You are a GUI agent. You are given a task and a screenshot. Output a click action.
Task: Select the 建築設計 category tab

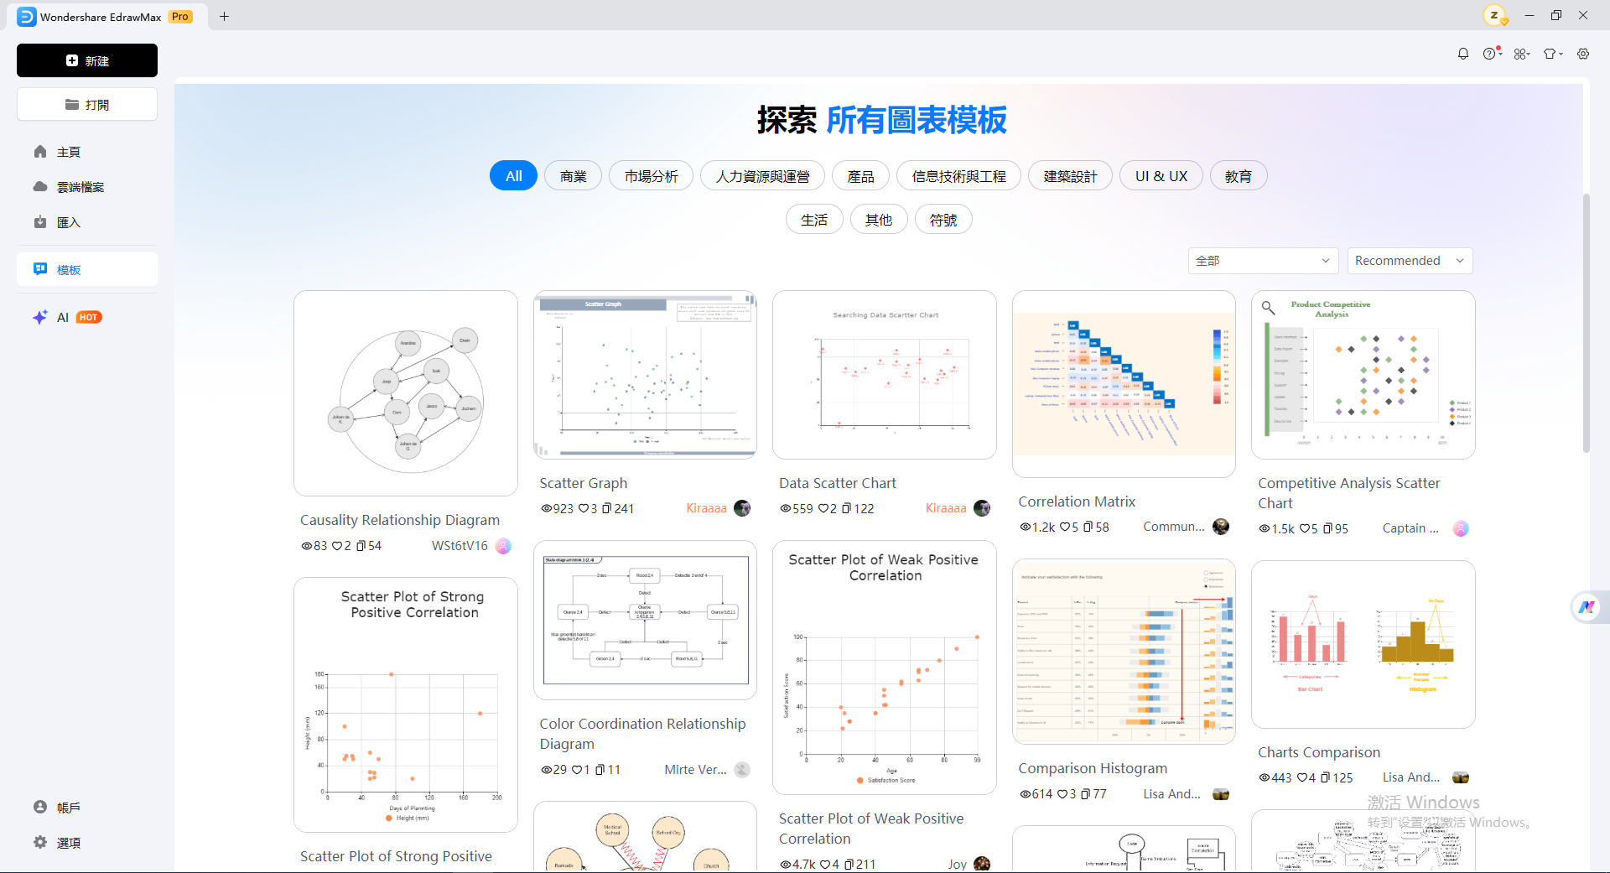click(1070, 176)
